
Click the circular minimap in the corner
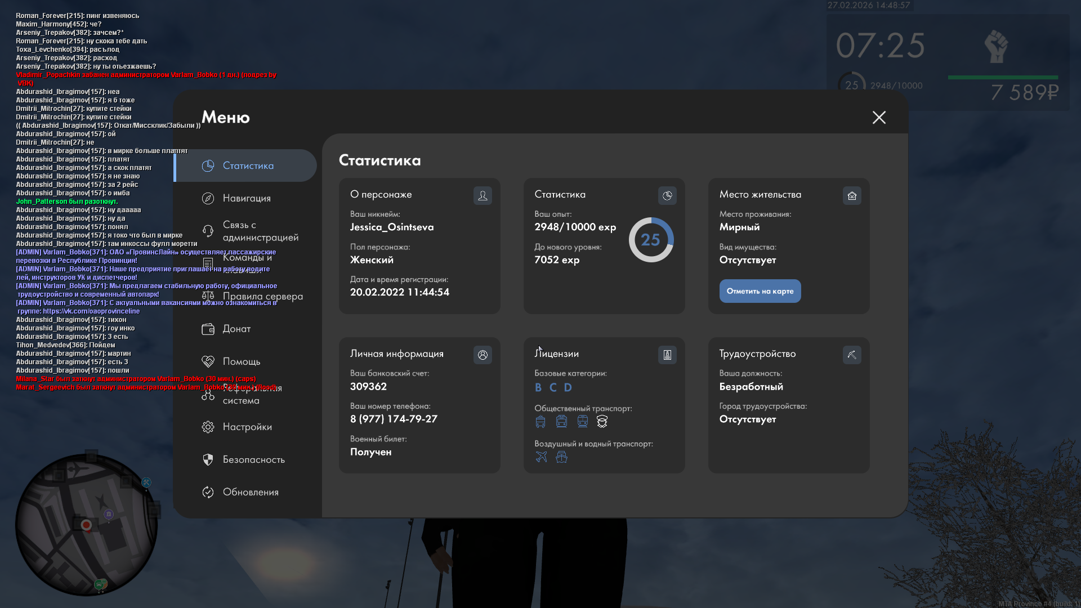point(86,525)
